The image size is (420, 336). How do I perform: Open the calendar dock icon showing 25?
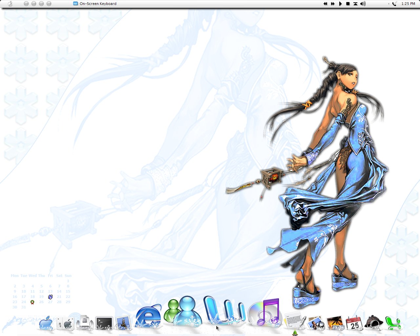(354, 323)
